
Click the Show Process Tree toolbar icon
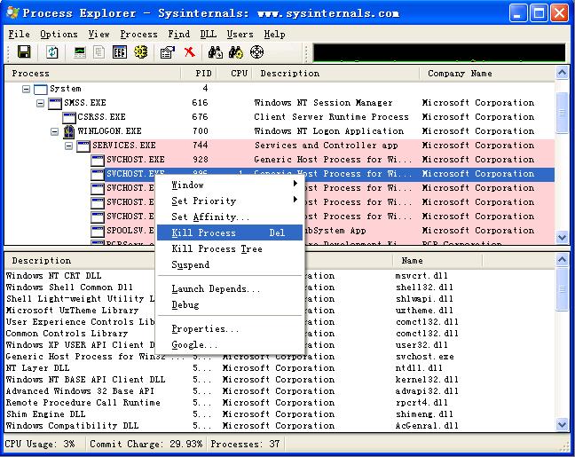click(x=98, y=52)
